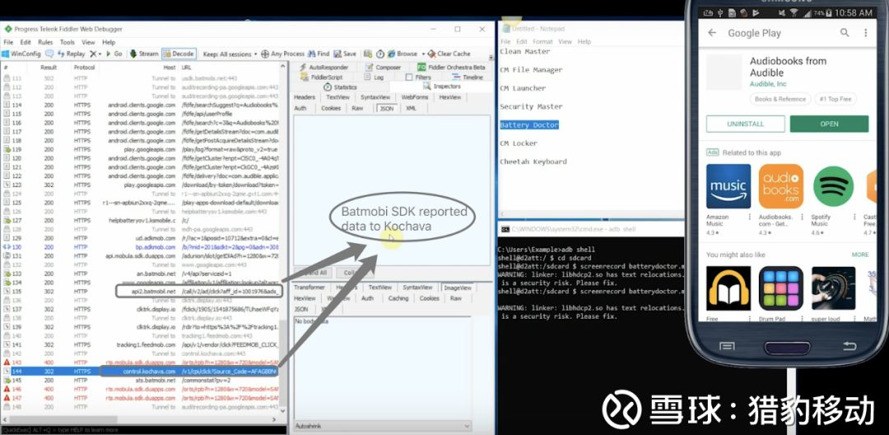Select response Caching tab
Image resolution: width=889 pixels, height=435 pixels.
[398, 298]
